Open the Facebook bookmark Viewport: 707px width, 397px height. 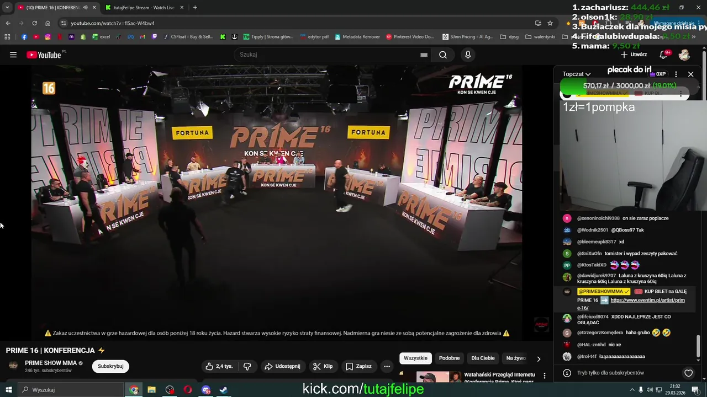point(24,37)
